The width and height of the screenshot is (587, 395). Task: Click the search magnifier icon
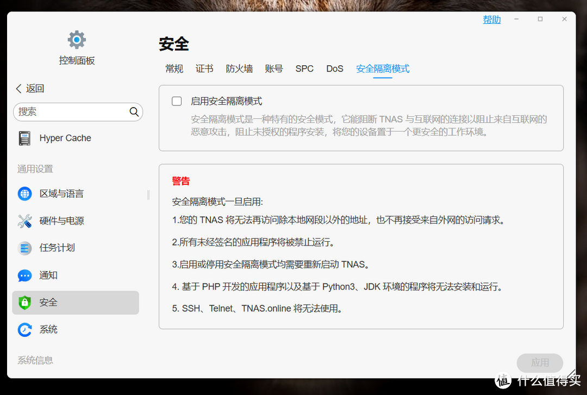[134, 111]
